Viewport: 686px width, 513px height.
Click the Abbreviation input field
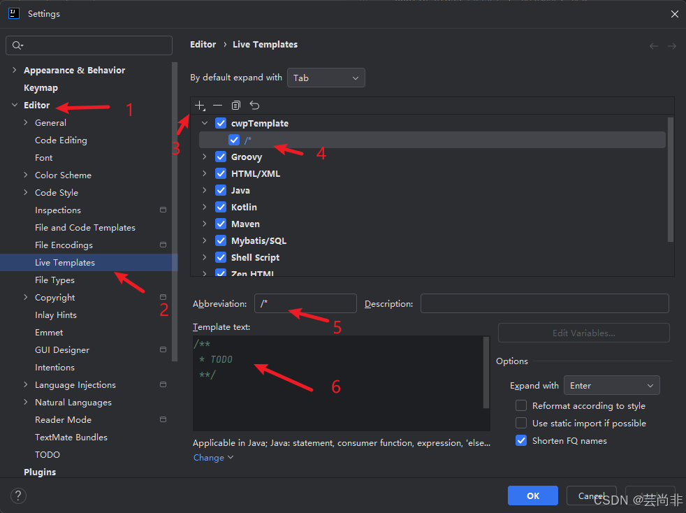[305, 304]
